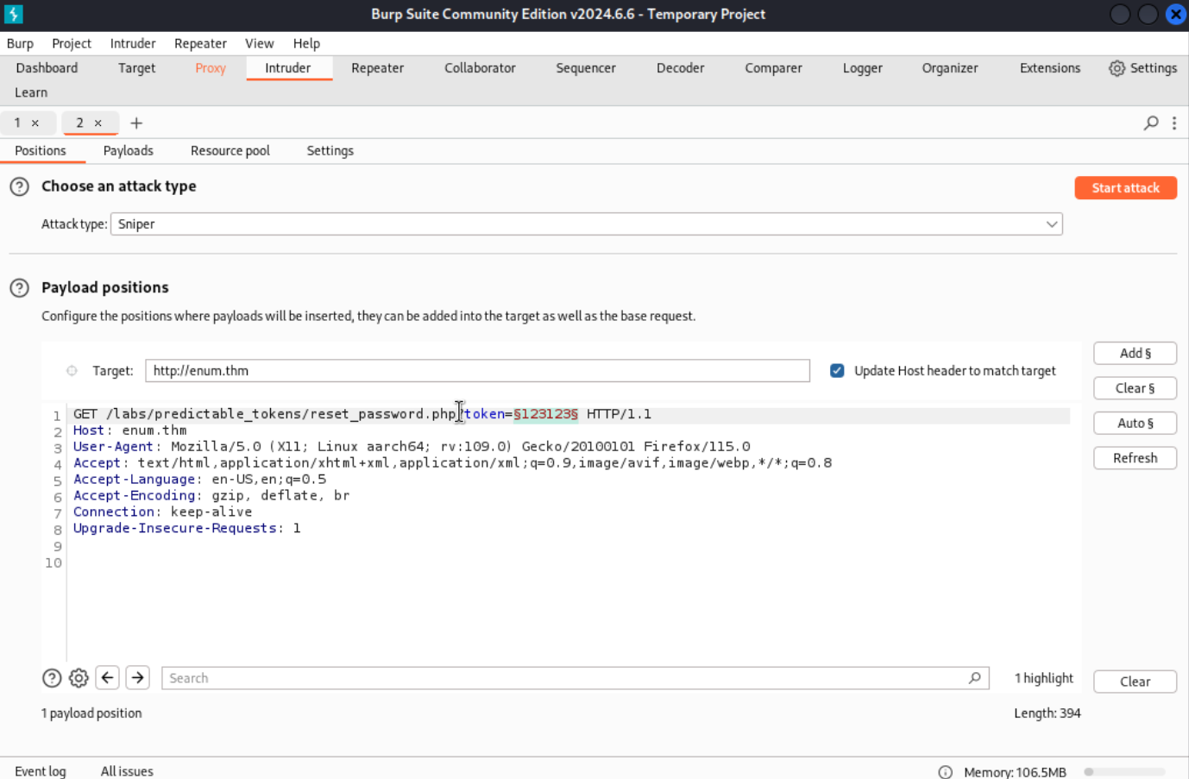Switch to the Organizer tab
This screenshot has height=779, width=1189.
point(949,68)
